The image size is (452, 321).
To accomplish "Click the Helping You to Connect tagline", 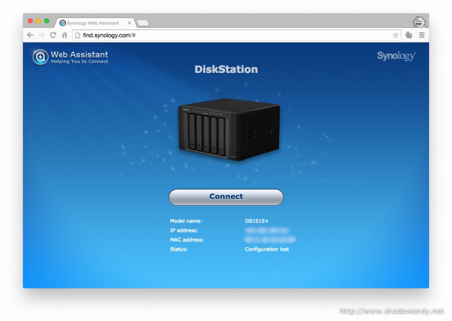I will tap(79, 62).
